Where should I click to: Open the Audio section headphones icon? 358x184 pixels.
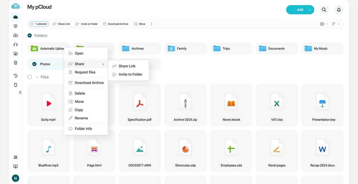(15, 44)
